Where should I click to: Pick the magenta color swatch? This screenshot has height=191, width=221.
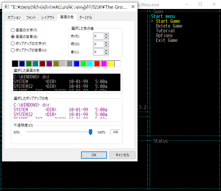[x=104, y=64]
